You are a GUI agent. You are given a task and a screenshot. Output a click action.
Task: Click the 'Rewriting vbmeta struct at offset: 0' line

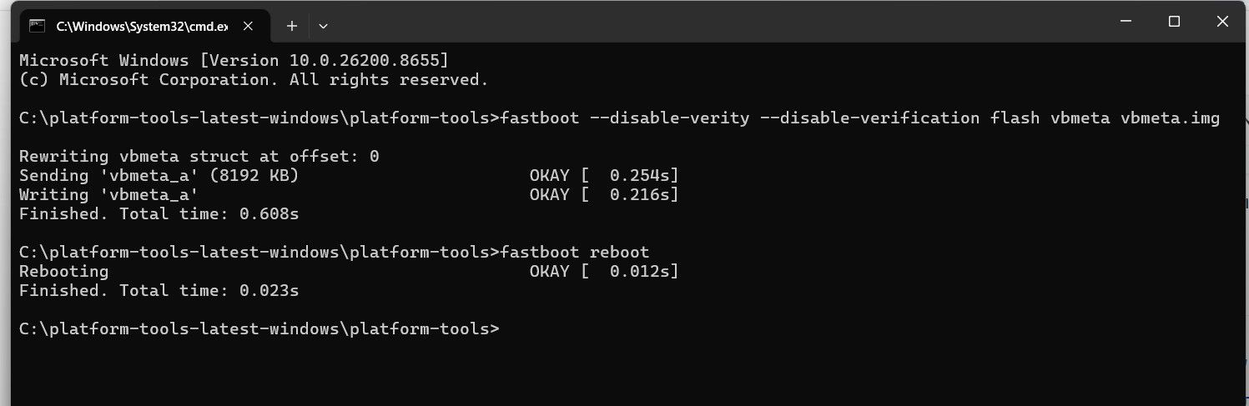point(199,157)
